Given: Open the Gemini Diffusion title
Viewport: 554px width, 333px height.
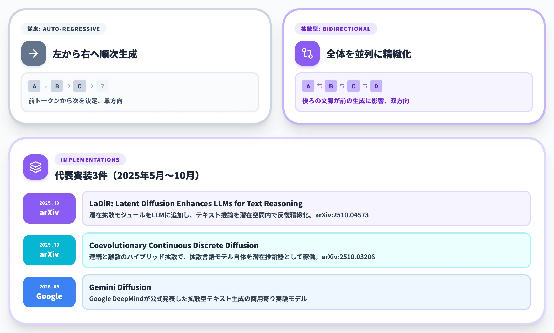Looking at the screenshot, I should 120,287.
